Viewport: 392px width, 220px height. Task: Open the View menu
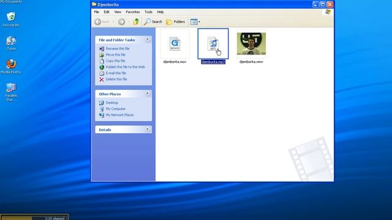[118, 12]
